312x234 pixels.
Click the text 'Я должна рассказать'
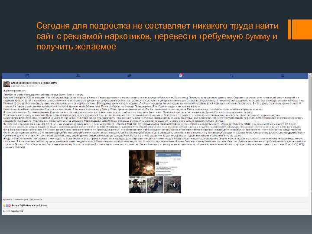15,91
